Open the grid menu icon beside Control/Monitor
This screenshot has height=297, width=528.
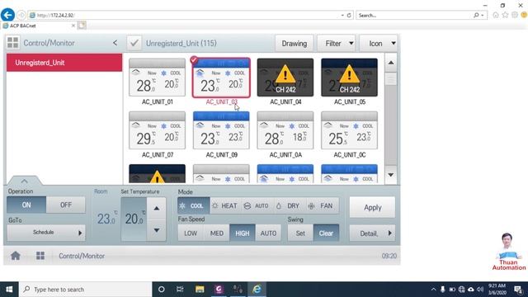(x=13, y=43)
